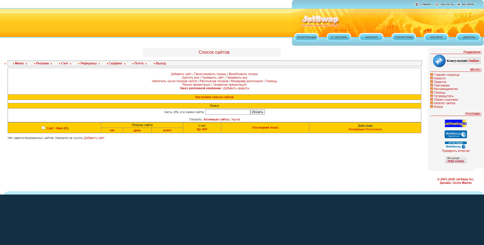Open Менеджер расписания link
484x245 pixels.
click(247, 81)
